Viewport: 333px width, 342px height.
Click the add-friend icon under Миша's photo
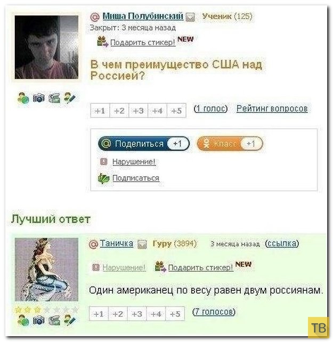coord(23,98)
